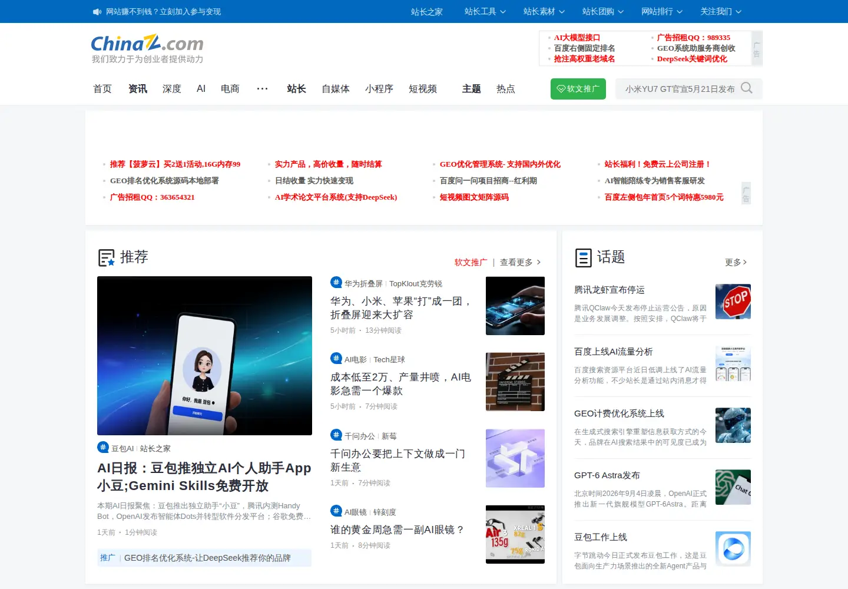848x589 pixels.
Task: Open GEO优化管理系统 ad link
Action: coord(500,164)
